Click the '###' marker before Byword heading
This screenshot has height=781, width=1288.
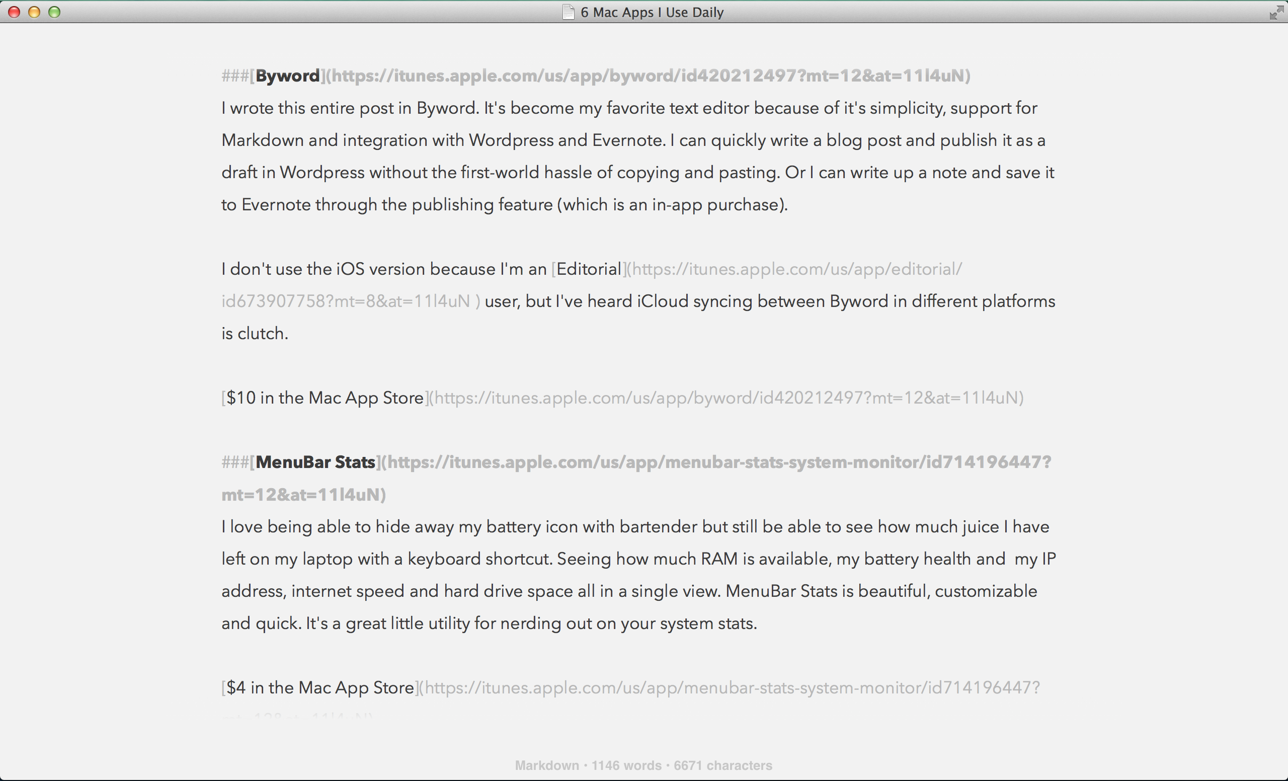tap(235, 76)
